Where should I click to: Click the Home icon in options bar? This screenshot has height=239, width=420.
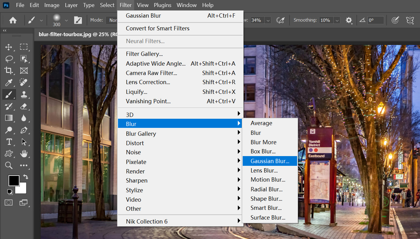click(x=13, y=20)
